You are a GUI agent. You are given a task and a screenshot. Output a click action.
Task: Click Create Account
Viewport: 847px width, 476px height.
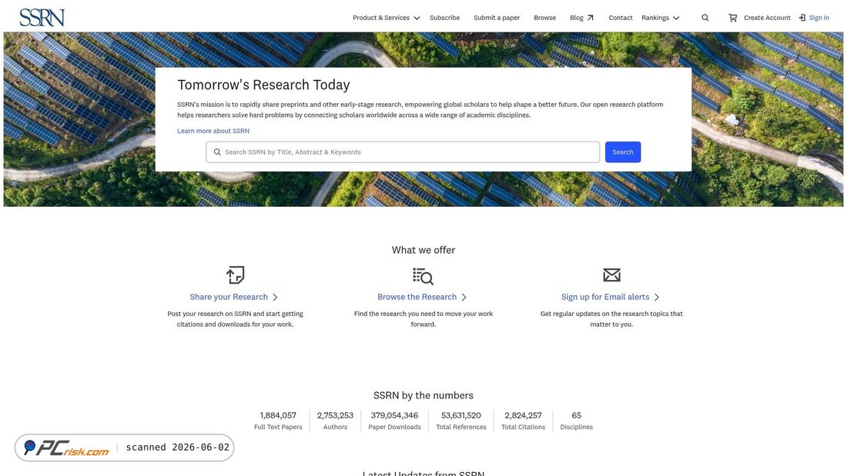[x=767, y=18]
